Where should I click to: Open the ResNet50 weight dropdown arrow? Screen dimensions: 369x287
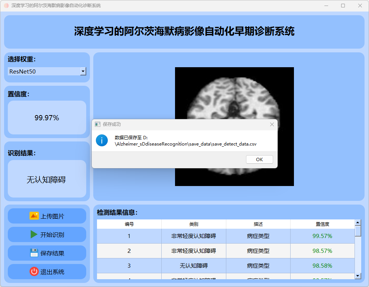83,71
